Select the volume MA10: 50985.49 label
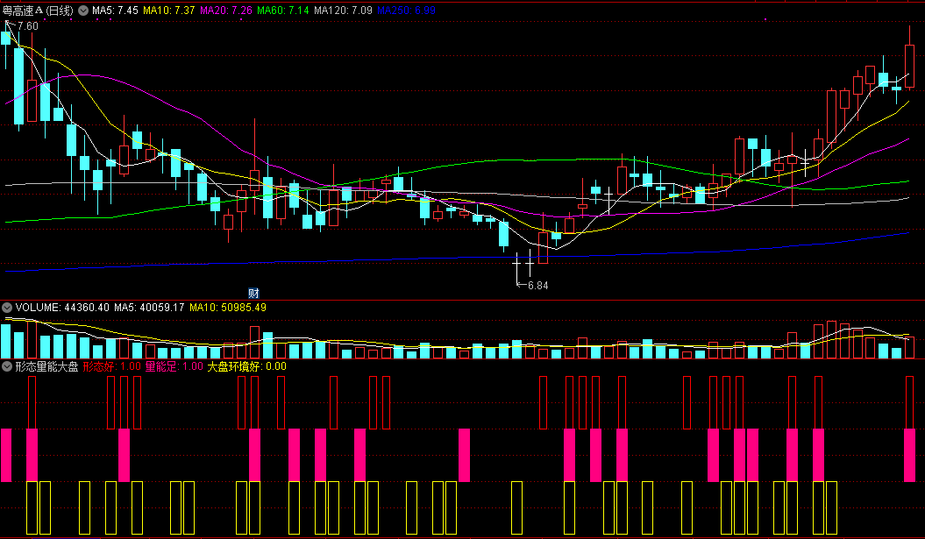 coord(228,308)
